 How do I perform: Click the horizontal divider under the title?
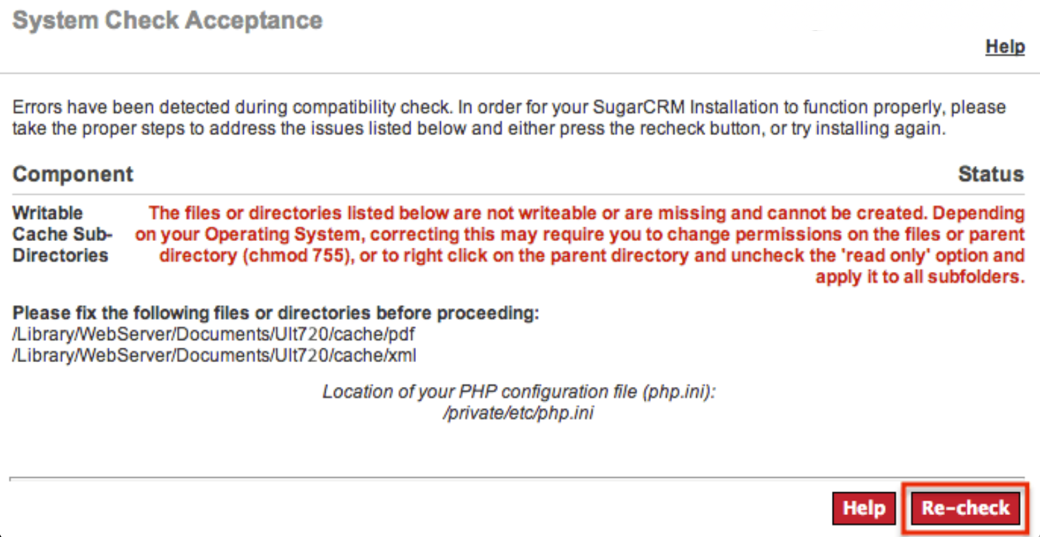[520, 70]
